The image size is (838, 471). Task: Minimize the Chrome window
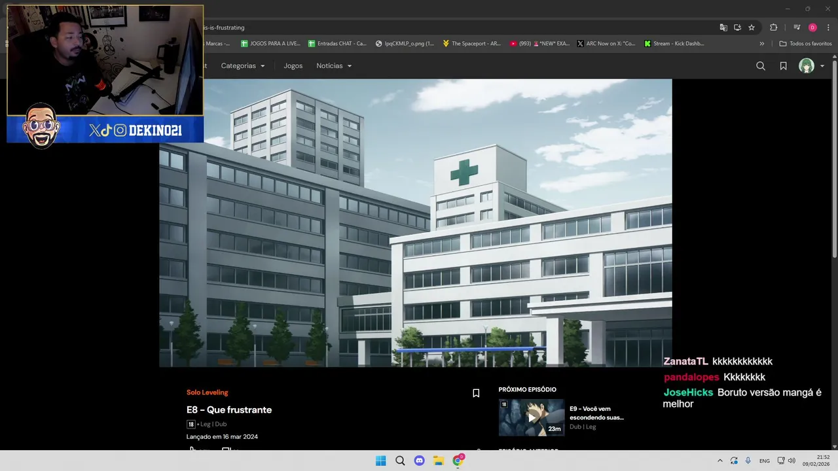pyautogui.click(x=788, y=9)
